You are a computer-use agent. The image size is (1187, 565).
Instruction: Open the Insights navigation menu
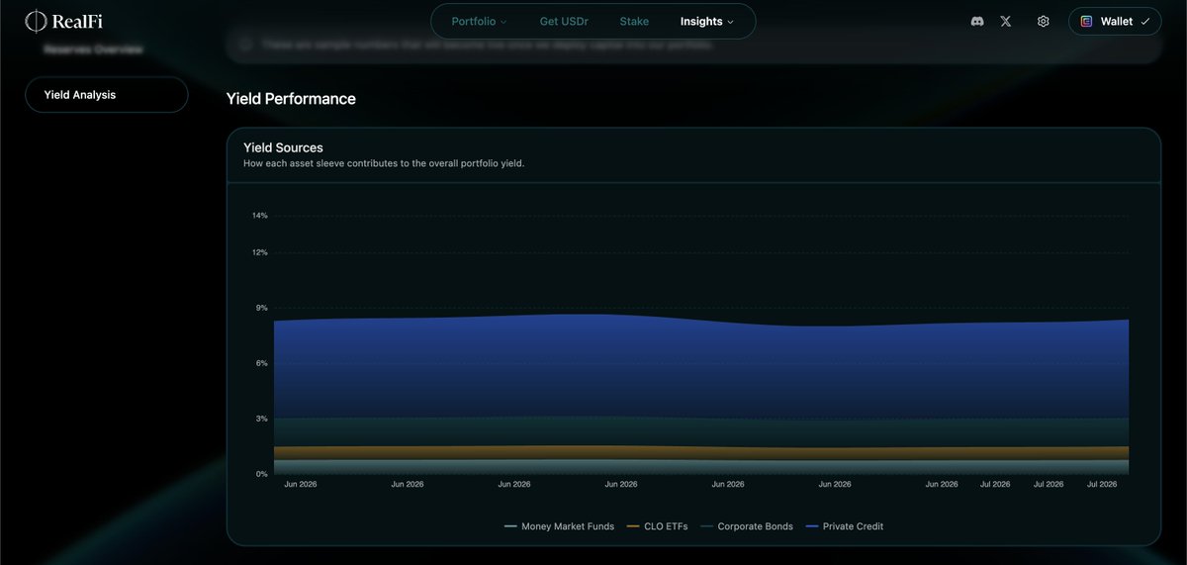pos(707,21)
